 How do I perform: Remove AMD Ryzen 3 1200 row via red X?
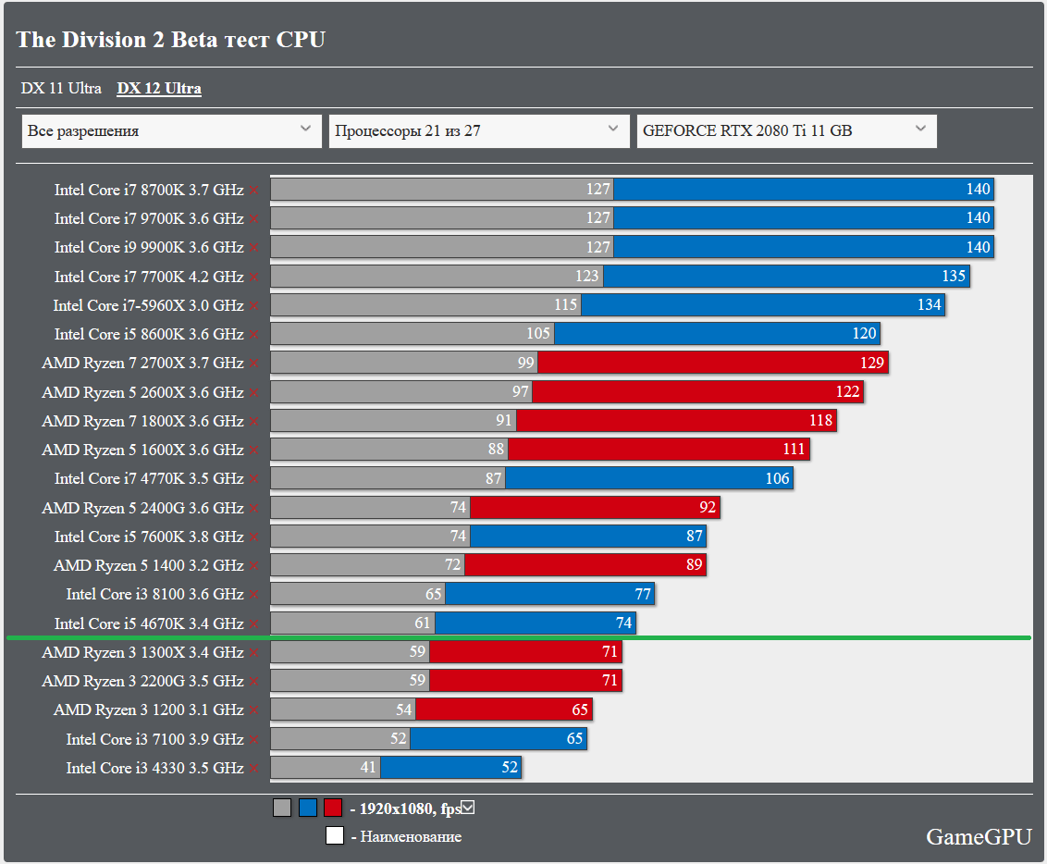click(x=254, y=710)
